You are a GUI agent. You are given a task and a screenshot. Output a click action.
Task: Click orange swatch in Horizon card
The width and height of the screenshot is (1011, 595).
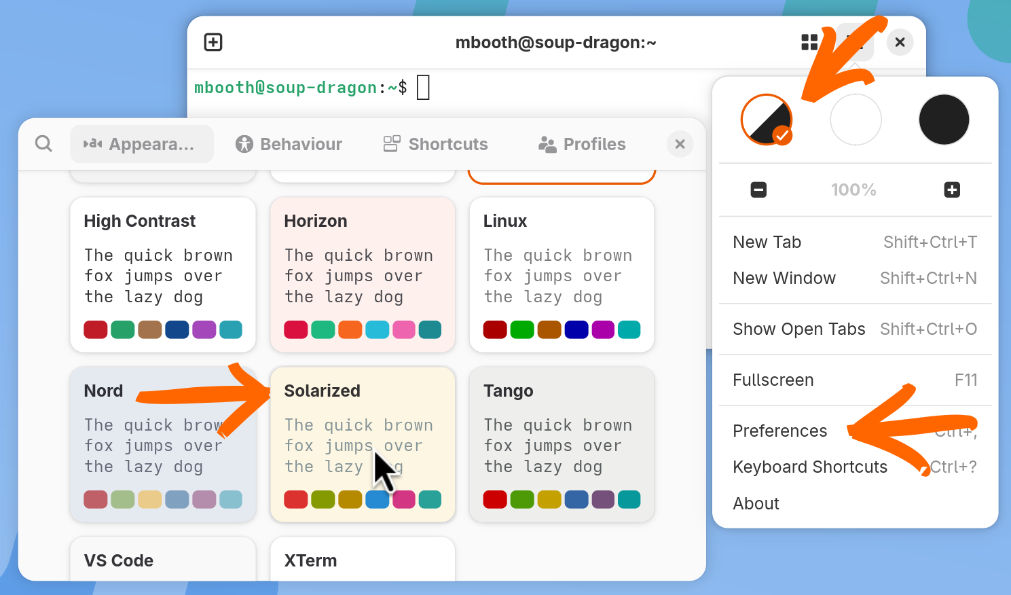click(x=350, y=329)
